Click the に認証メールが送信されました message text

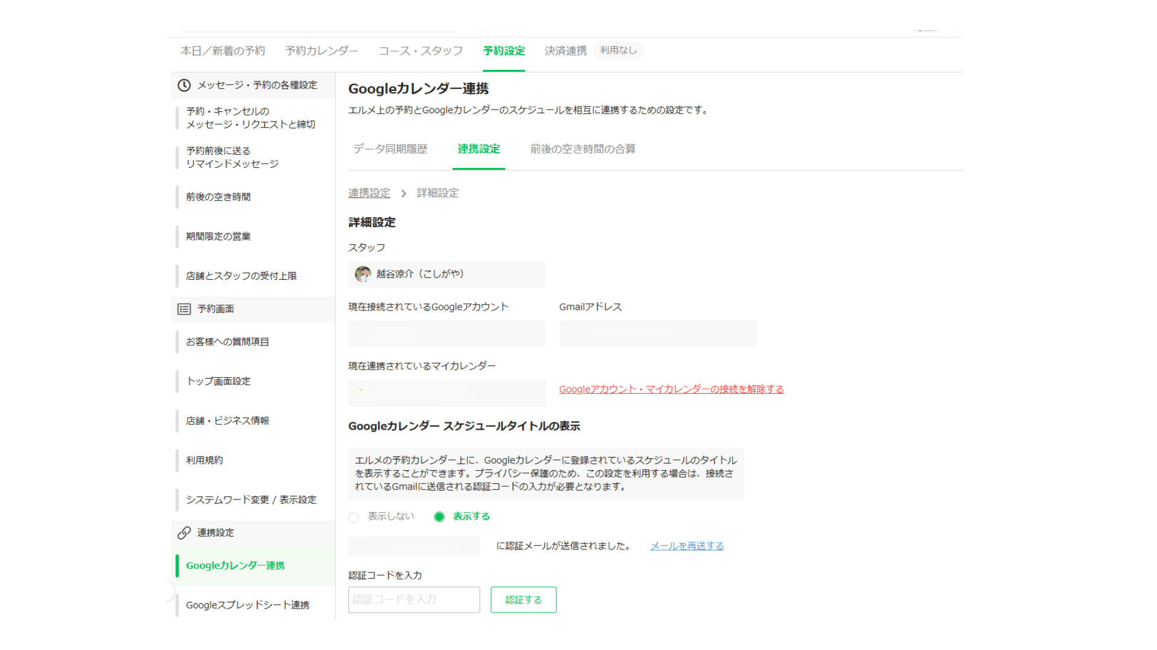563,546
